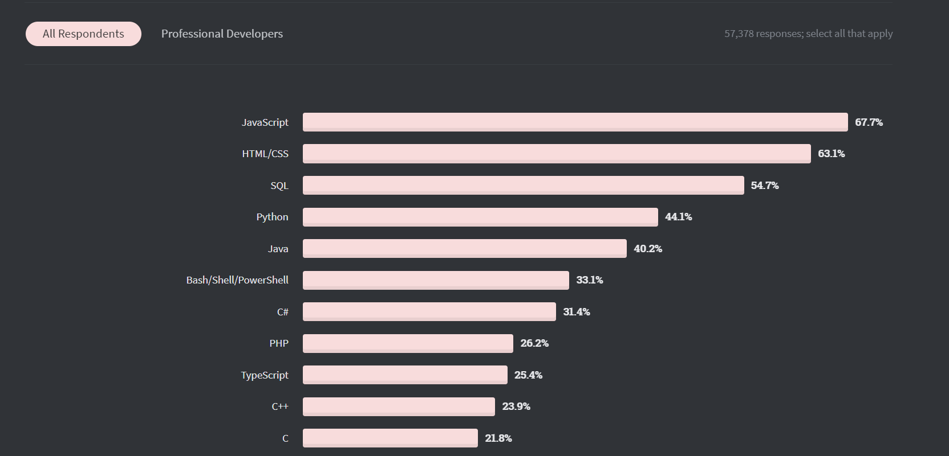Click the Python label
The width and height of the screenshot is (949, 456).
point(272,217)
